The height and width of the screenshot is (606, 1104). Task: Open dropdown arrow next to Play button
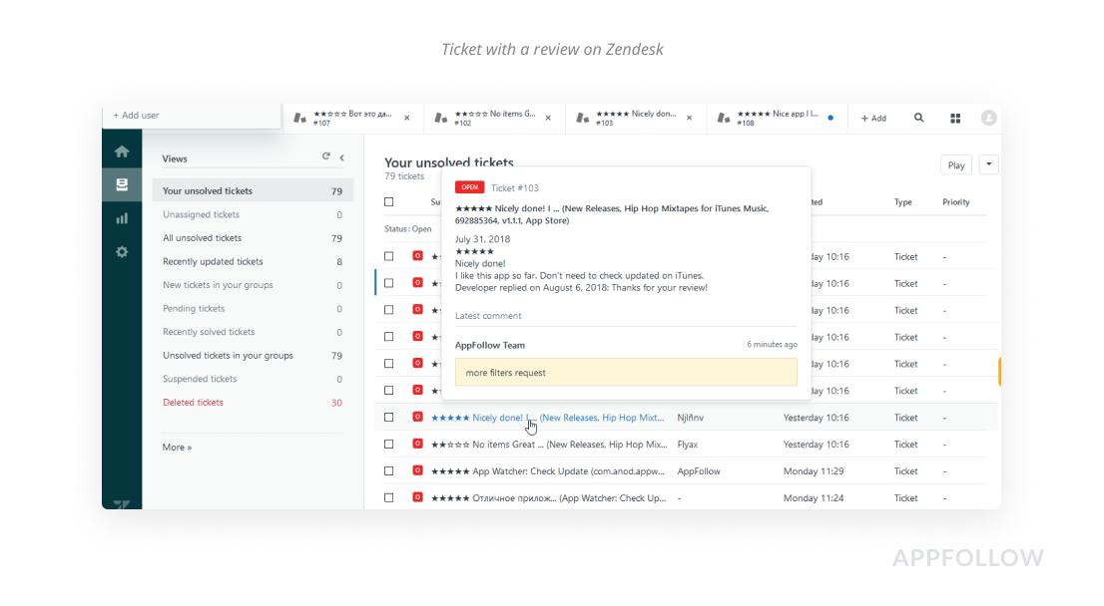coord(988,165)
